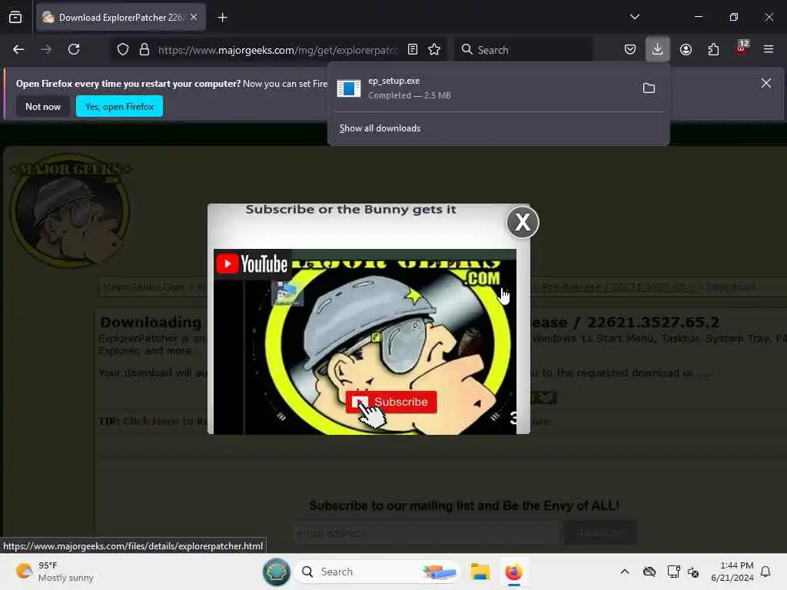Click the taskbar Search box
Screen dimensions: 787x590
[x=377, y=572]
